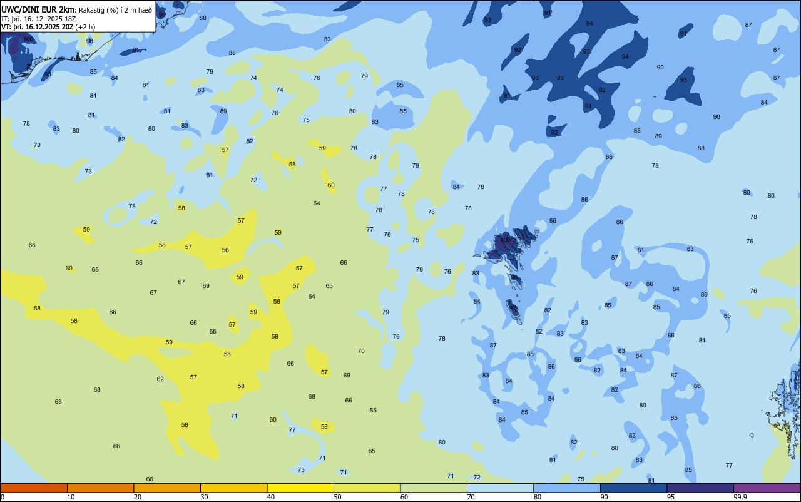Click the 10–20 orange legend swatch
This screenshot has width=801, height=502.
[100, 488]
